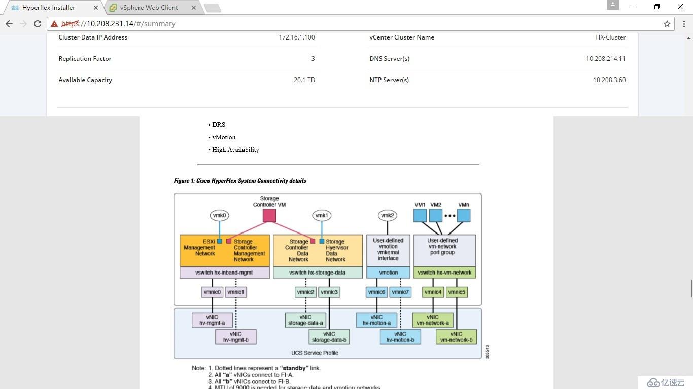Select the Cluster Data IP Address value 172.16.1.100
The image size is (693, 389).
point(297,37)
